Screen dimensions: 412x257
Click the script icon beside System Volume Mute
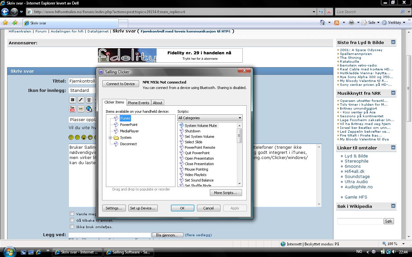pyautogui.click(x=182, y=125)
